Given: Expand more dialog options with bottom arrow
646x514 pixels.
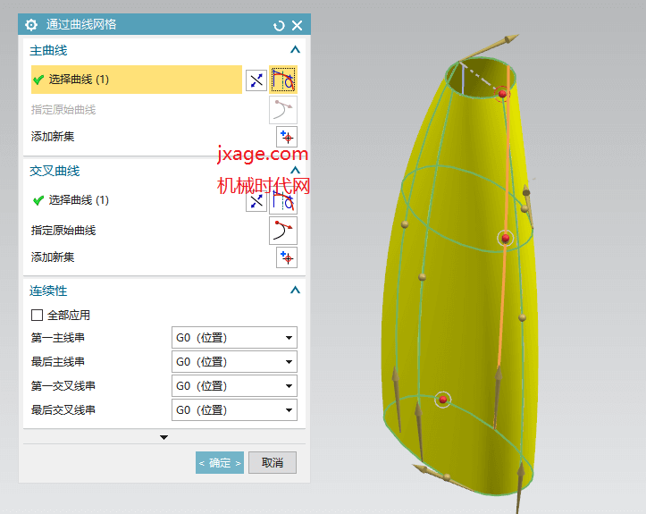Looking at the screenshot, I should tap(164, 437).
